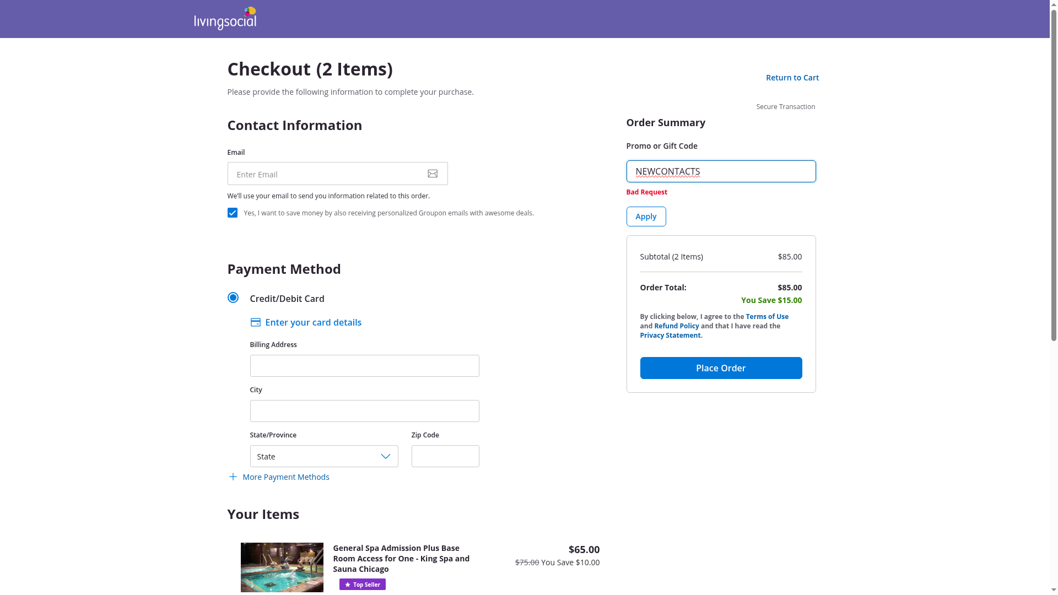Click the King Spa pool thumbnail
1058x595 pixels.
282,567
